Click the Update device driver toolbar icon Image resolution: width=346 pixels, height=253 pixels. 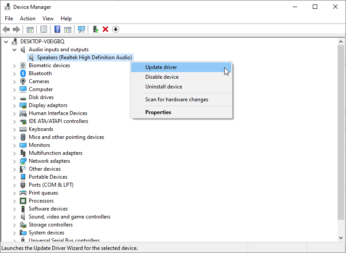pos(95,29)
